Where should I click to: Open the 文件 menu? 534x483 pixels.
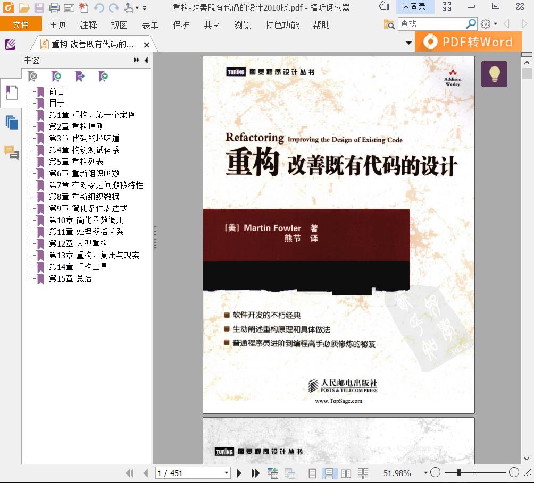click(21, 24)
